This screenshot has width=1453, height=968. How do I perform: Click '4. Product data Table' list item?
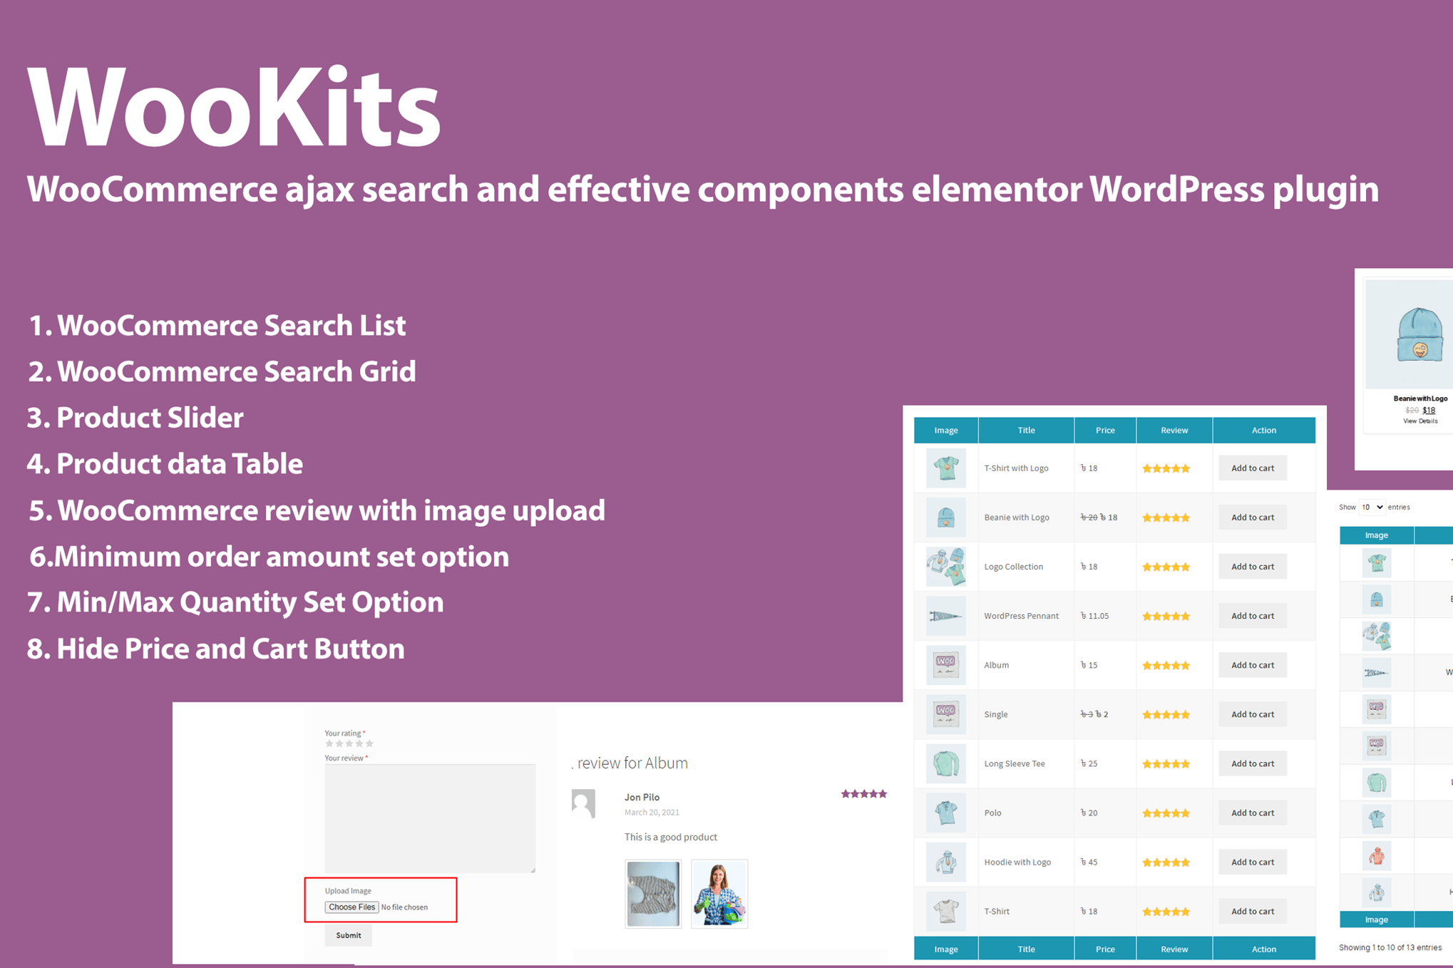[x=165, y=464]
